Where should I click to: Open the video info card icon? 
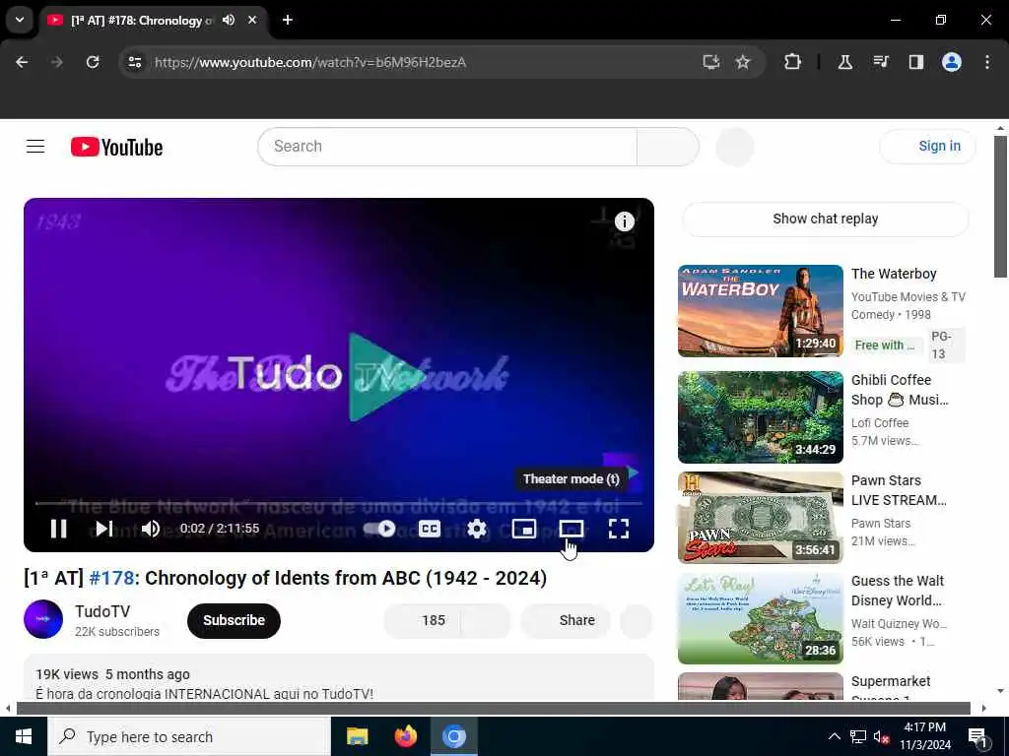pos(624,221)
